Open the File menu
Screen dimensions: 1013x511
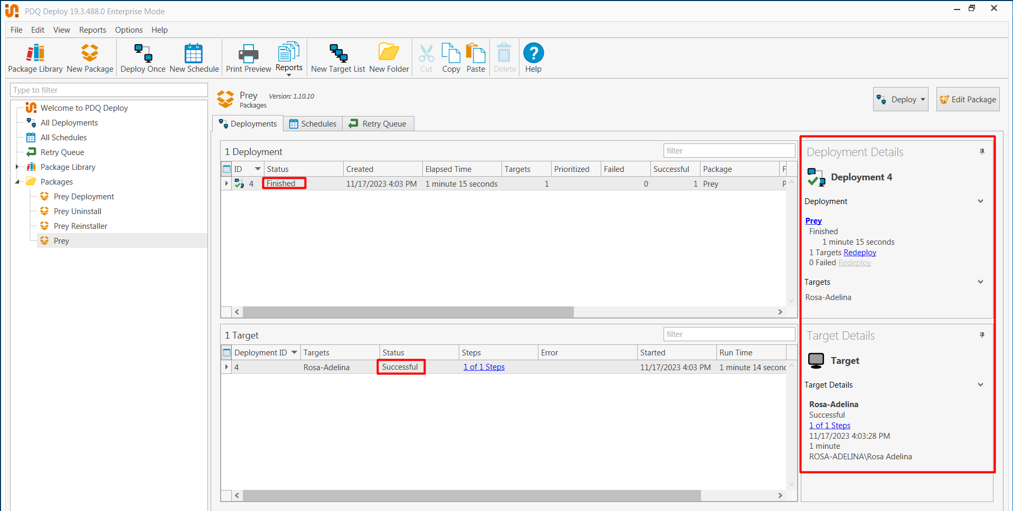[x=16, y=30]
